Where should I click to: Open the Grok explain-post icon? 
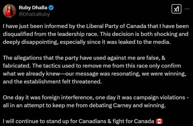coord(176,9)
